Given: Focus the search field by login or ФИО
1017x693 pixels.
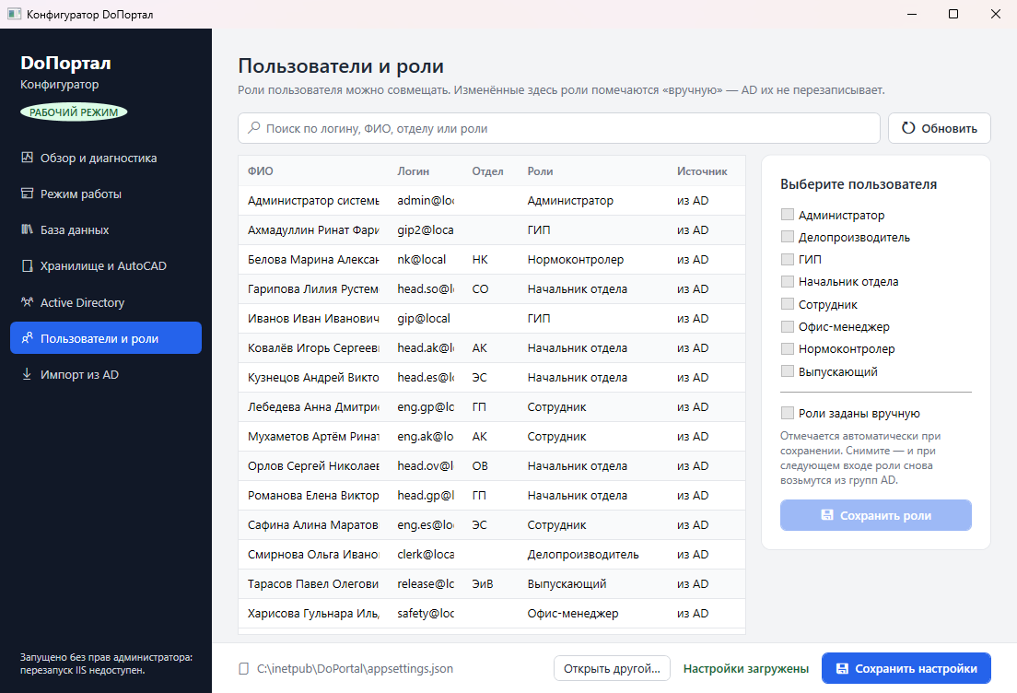Looking at the screenshot, I should click(558, 128).
